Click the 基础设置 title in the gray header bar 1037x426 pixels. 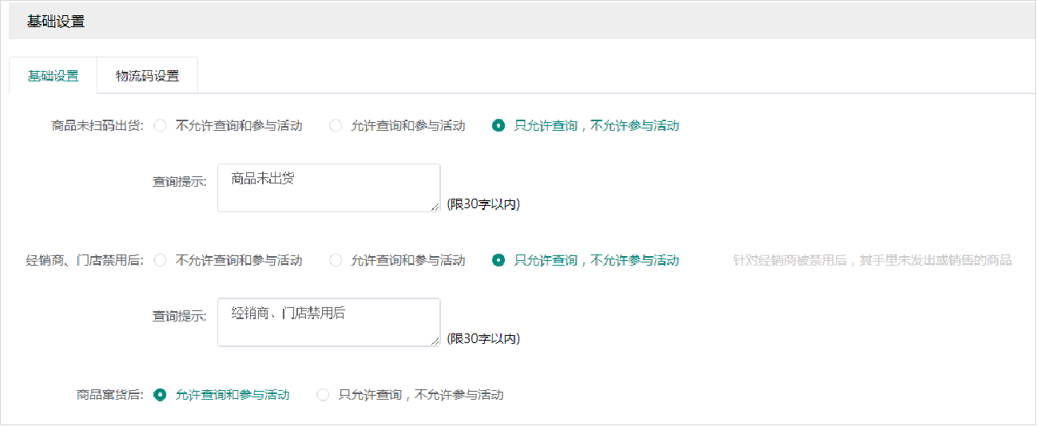(56, 22)
